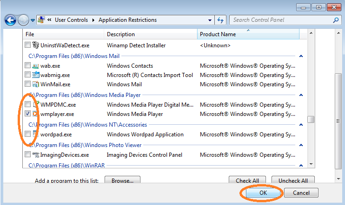
Task: Check the wordpad.exe checkbox
Action: (x=27, y=134)
